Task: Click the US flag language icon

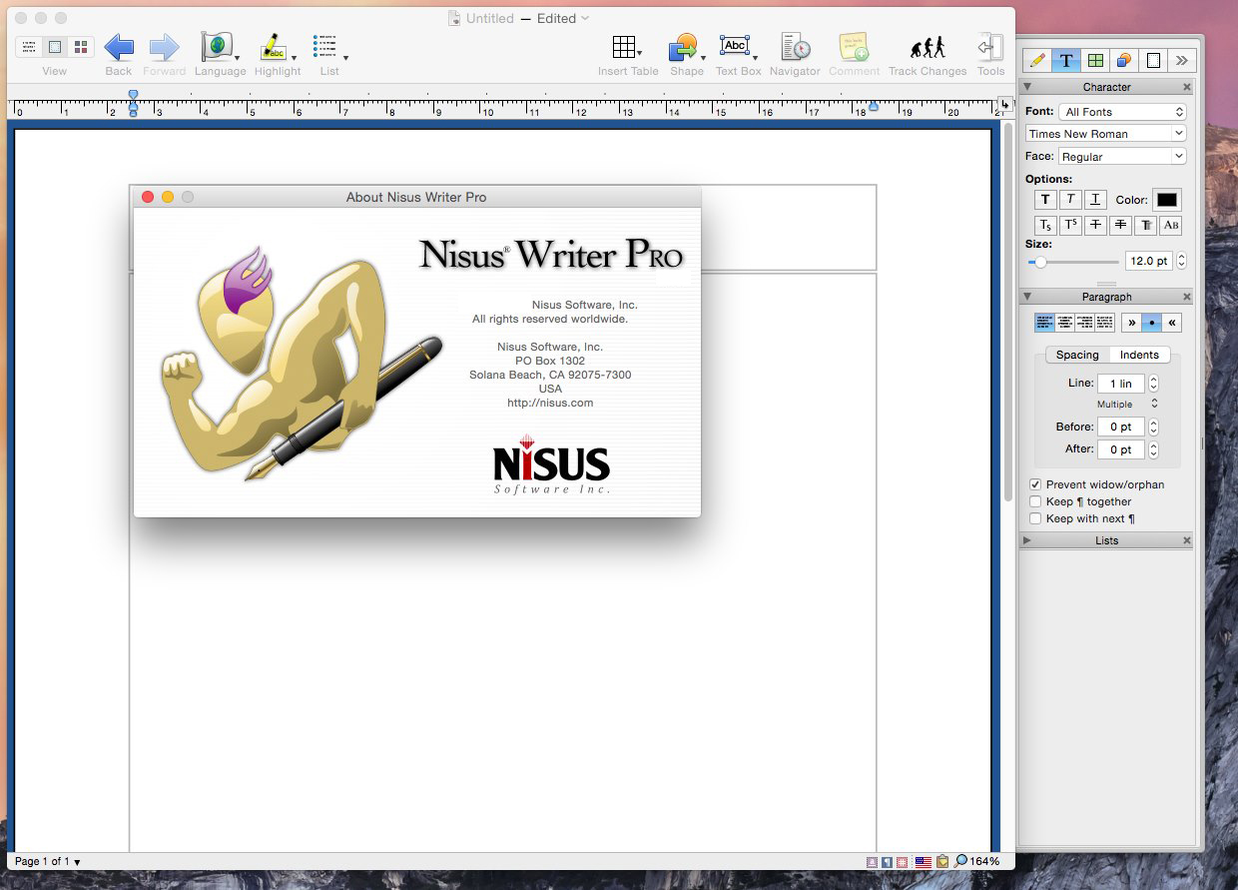Action: coord(924,861)
